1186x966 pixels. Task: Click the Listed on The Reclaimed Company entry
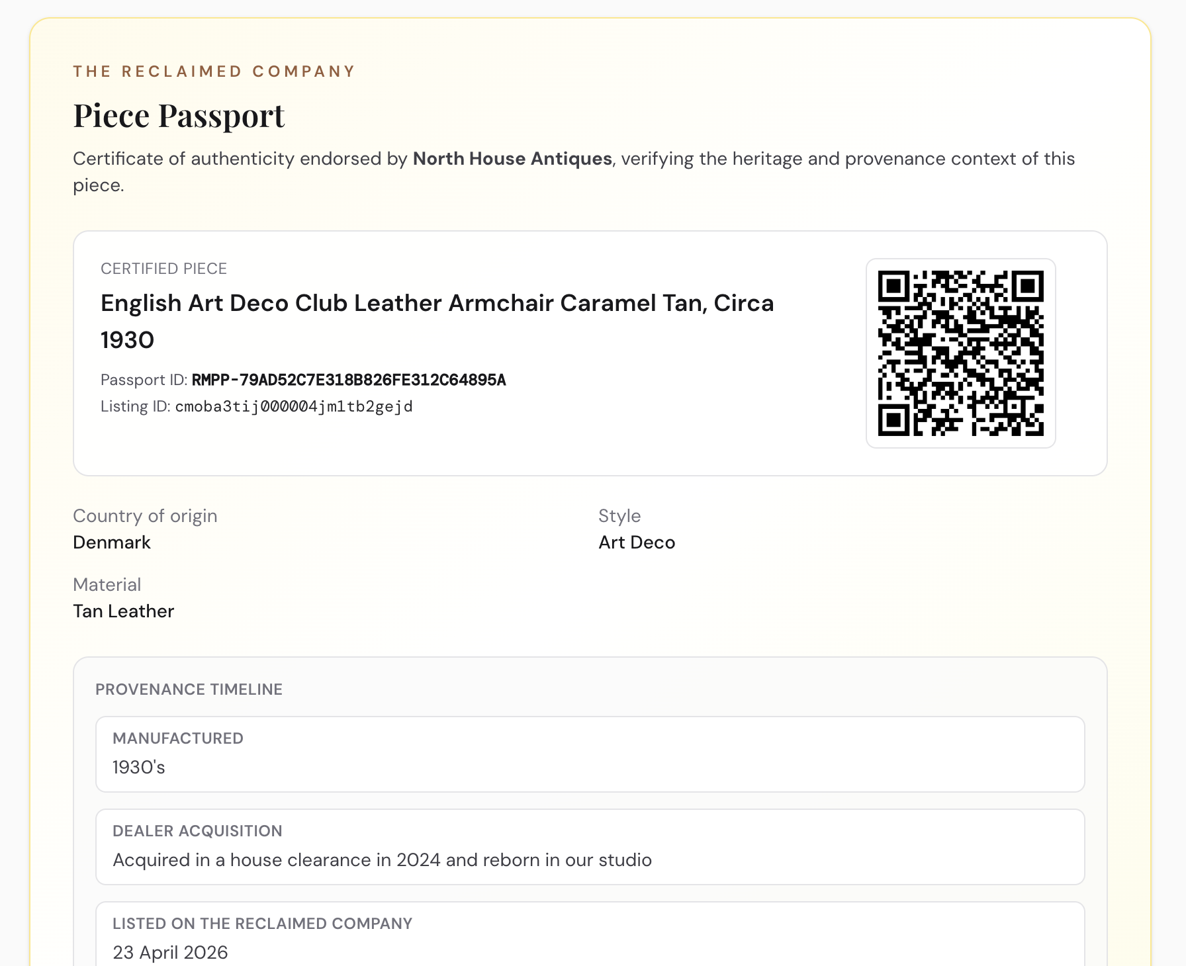pyautogui.click(x=590, y=934)
